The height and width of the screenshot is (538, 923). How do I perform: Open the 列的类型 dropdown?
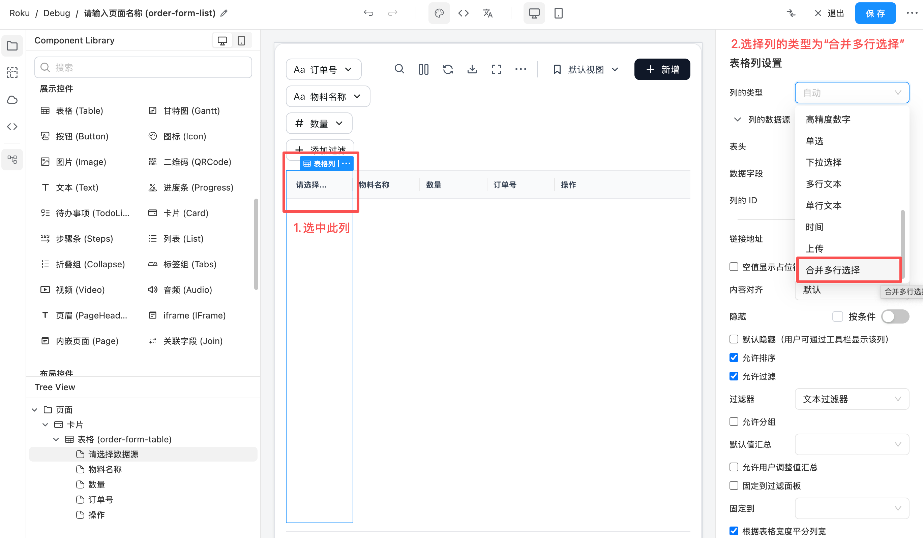pos(852,93)
